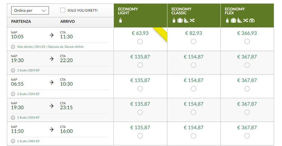Enable the Solo voli diretti checkbox
This screenshot has width=282, height=146.
(63, 10)
